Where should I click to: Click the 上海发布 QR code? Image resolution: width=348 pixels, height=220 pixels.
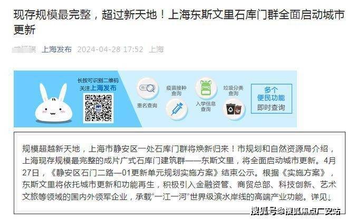[x=98, y=108]
